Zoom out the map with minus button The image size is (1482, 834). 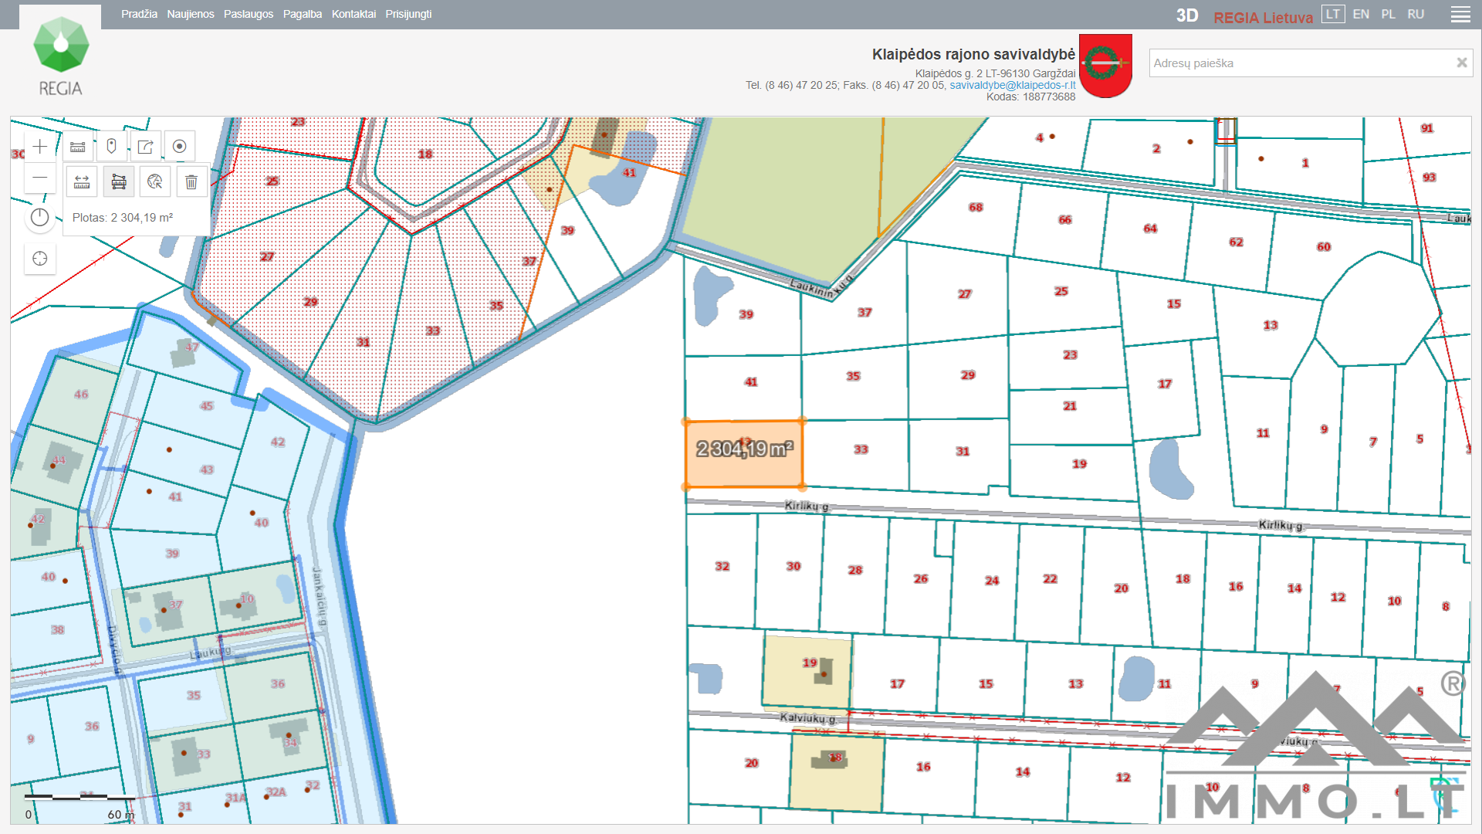pos(40,178)
